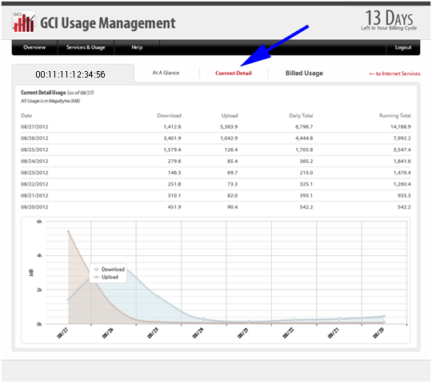
Task: Open Services & Usage in navigation bar
Action: [86, 47]
